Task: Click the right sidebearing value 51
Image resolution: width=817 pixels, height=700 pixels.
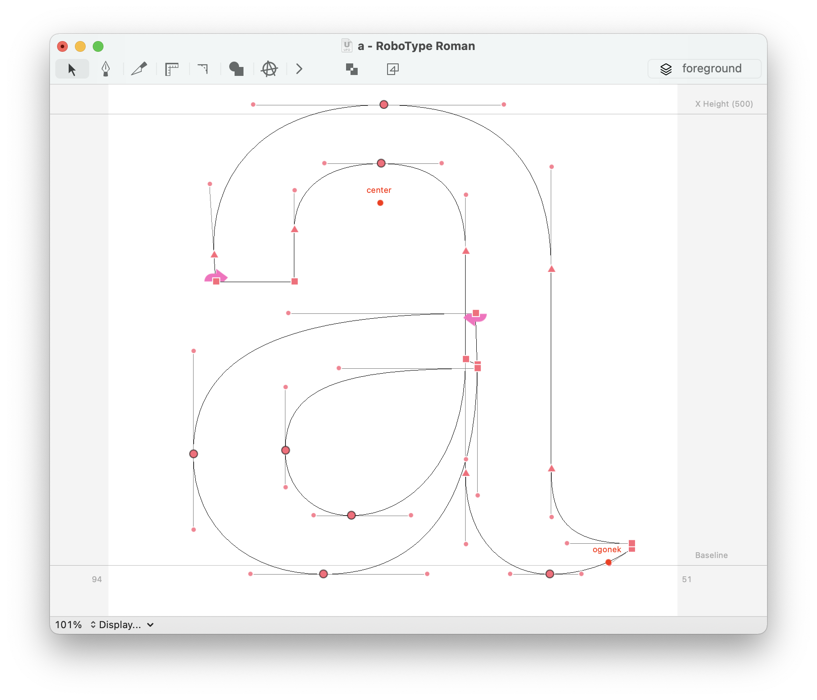Action: click(x=687, y=579)
